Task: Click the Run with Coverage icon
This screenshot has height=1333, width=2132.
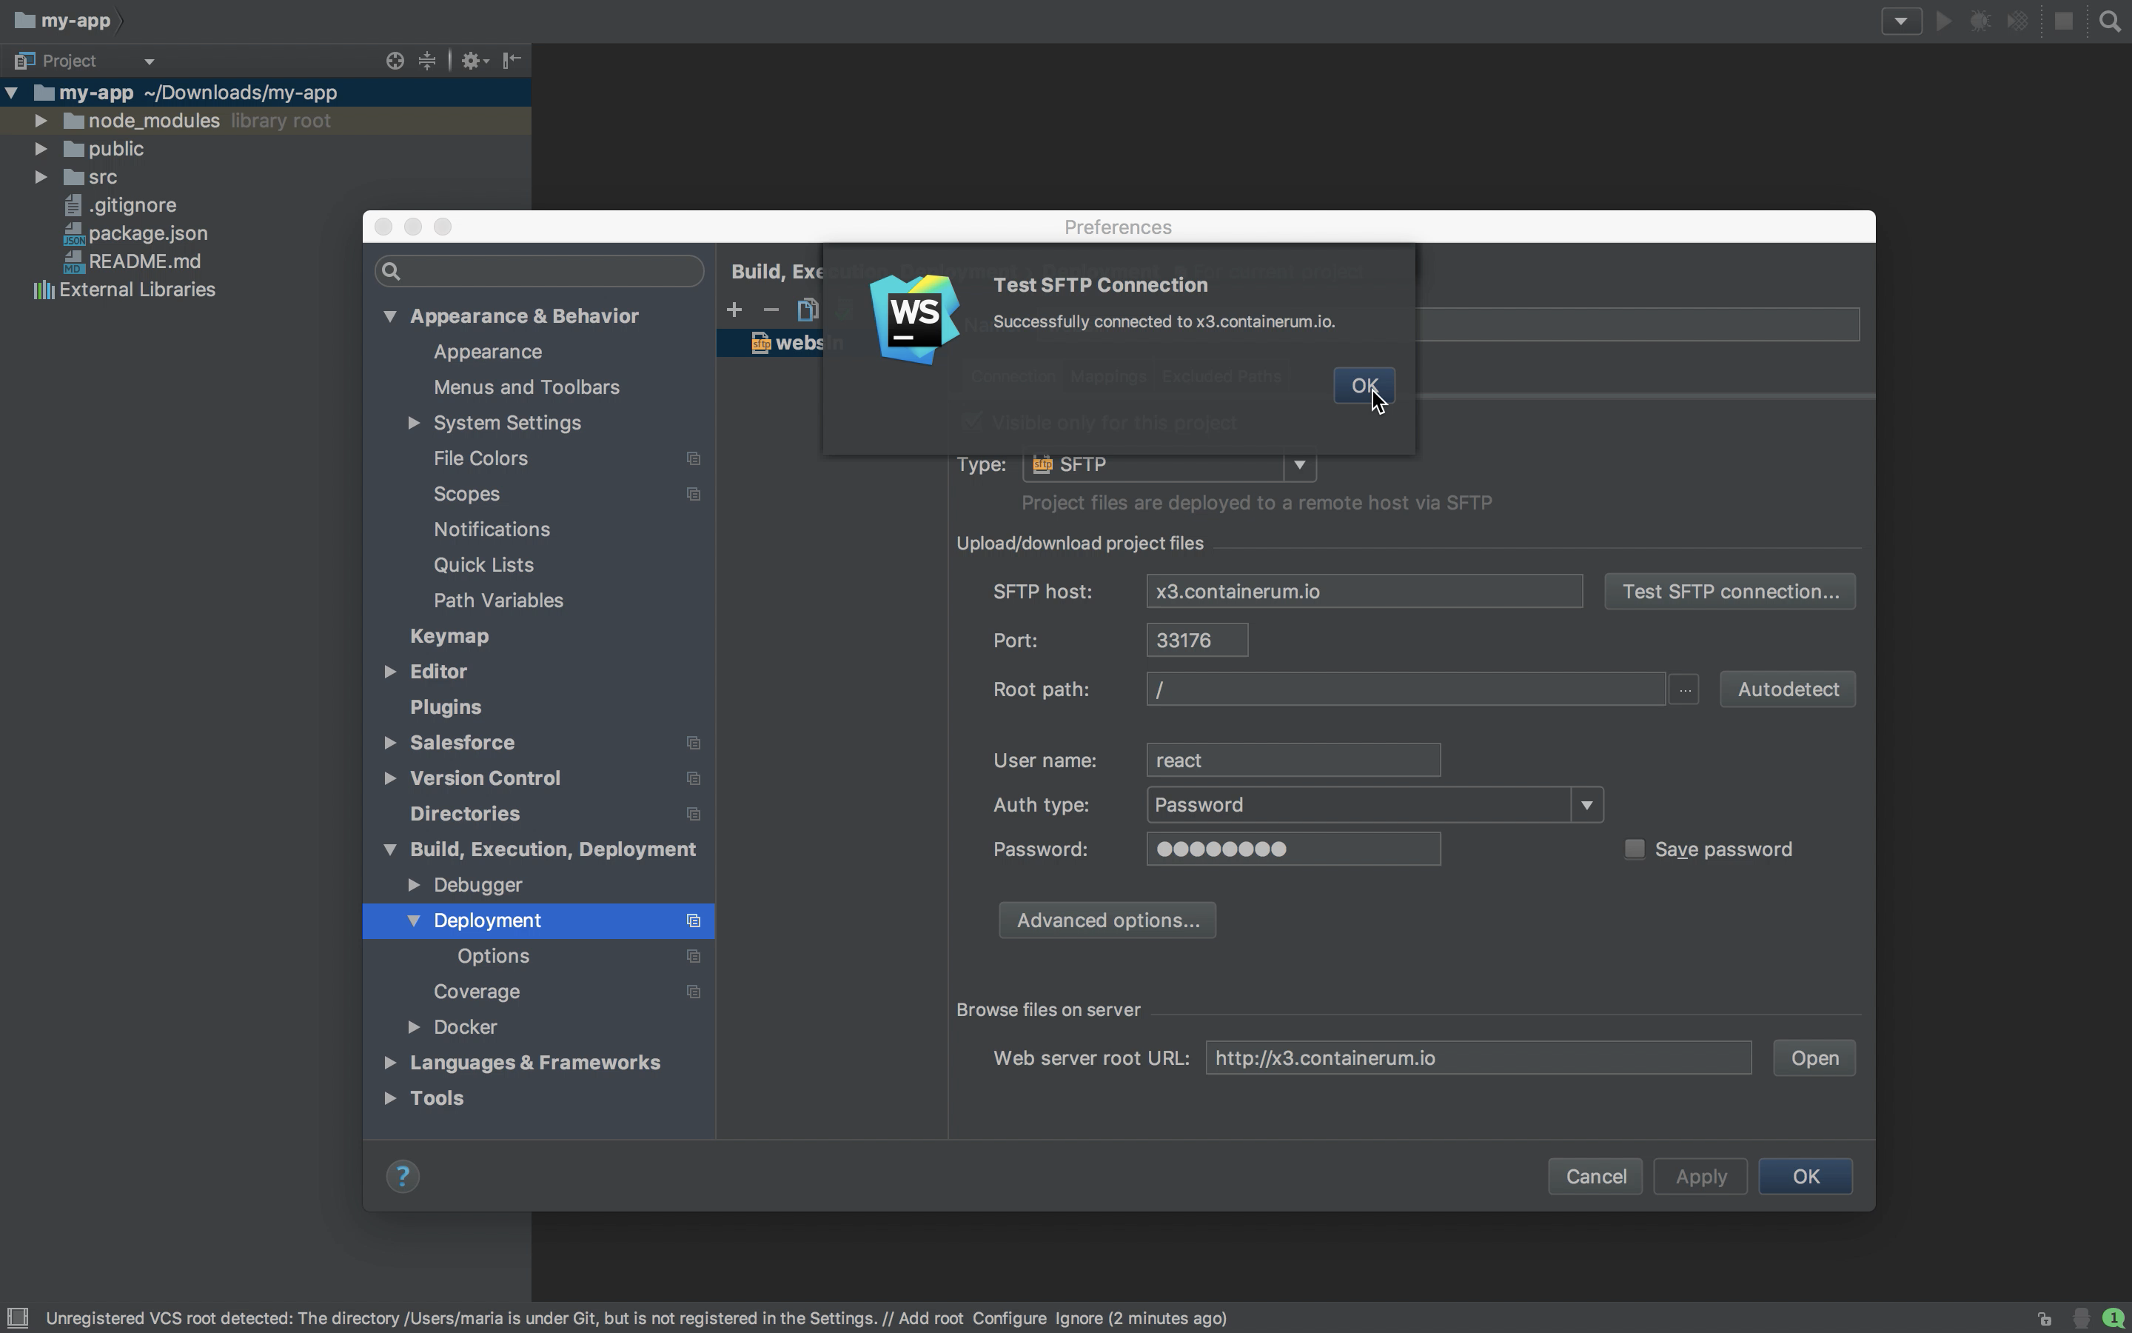Action: [x=2017, y=21]
